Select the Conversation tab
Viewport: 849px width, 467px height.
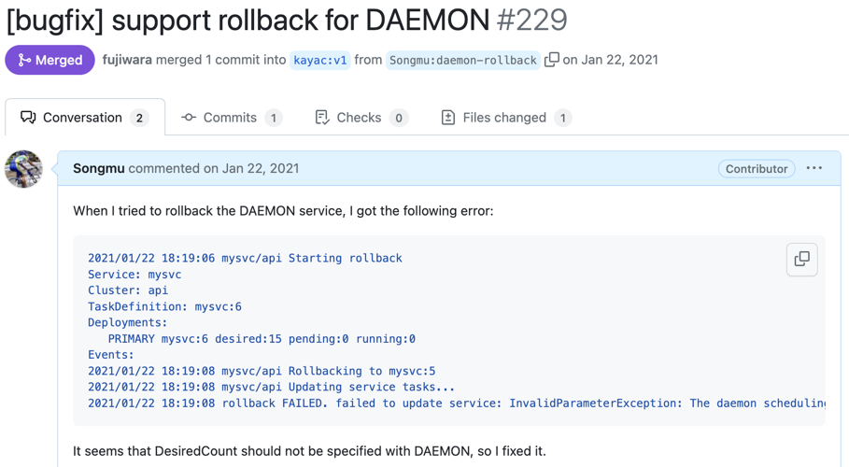(85, 117)
